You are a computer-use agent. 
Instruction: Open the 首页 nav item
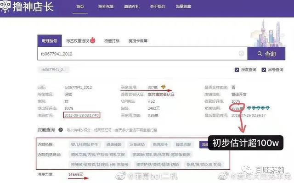point(80,6)
